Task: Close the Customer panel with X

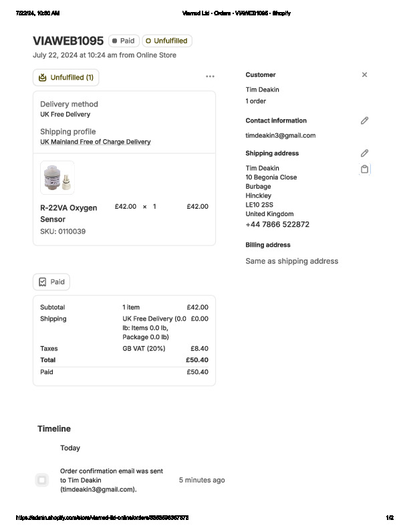Action: coord(364,75)
